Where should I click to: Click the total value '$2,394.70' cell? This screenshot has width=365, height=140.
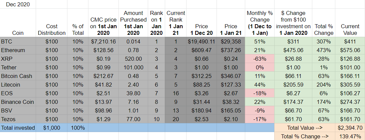(350, 128)
